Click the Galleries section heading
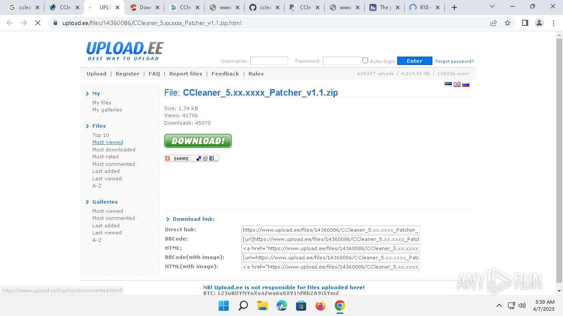Viewport: 563px width, 316px height. point(105,202)
